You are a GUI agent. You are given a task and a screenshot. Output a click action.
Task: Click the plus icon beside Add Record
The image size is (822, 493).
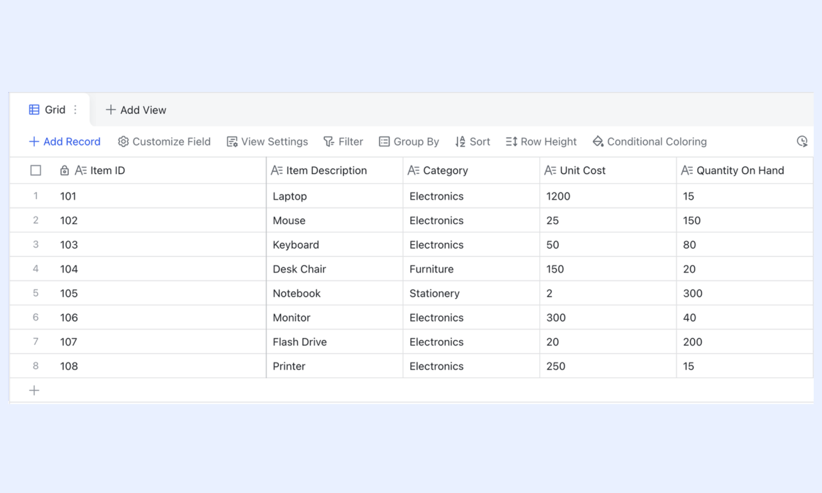point(34,142)
